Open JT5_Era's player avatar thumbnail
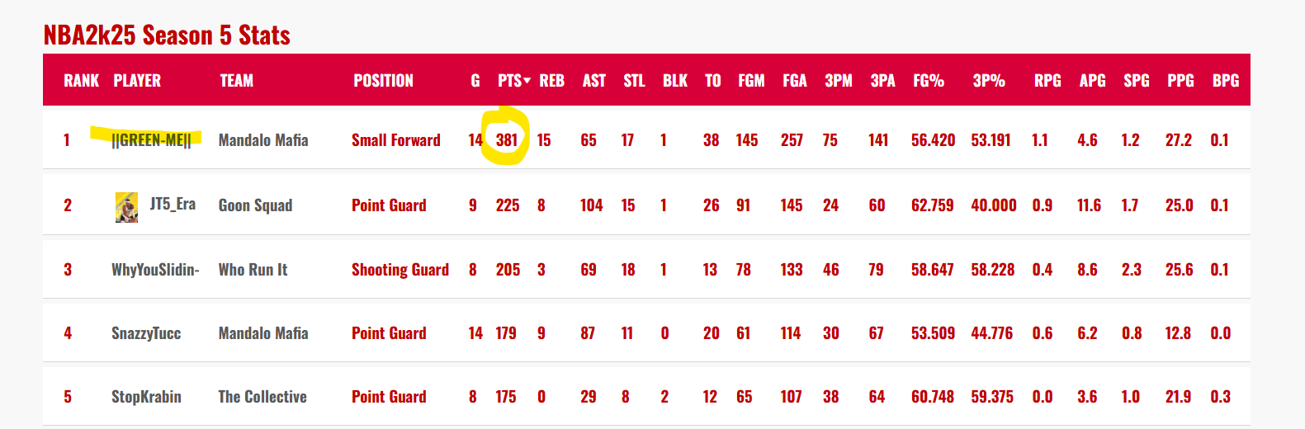The image size is (1305, 429). pyautogui.click(x=126, y=207)
